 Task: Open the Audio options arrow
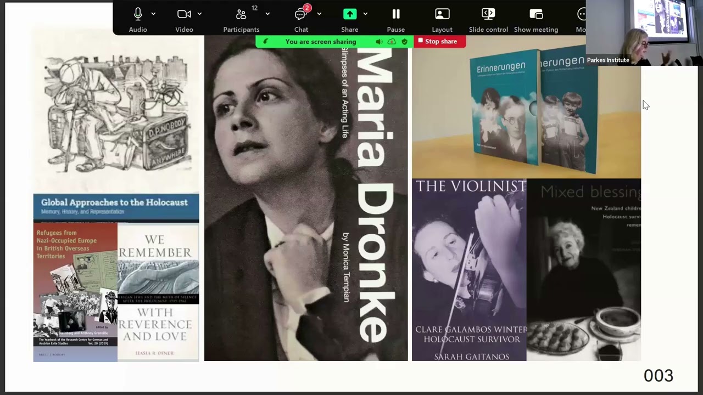coord(153,14)
